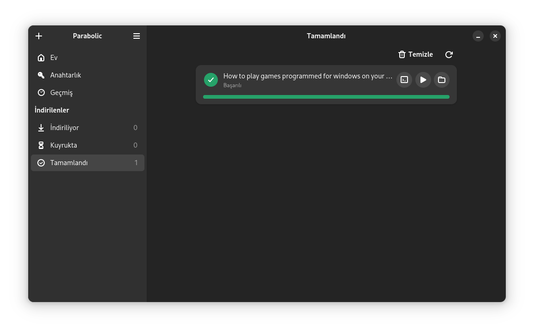Click the home icon beside Ev

[x=41, y=58]
